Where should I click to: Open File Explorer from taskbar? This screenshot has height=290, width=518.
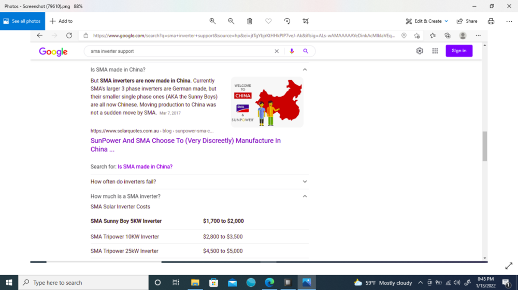195,282
